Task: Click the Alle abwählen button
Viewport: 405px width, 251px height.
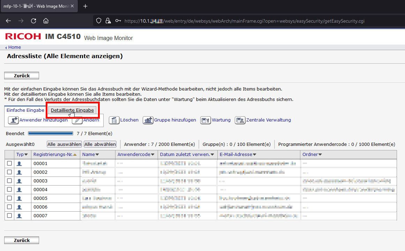Action: (100, 144)
